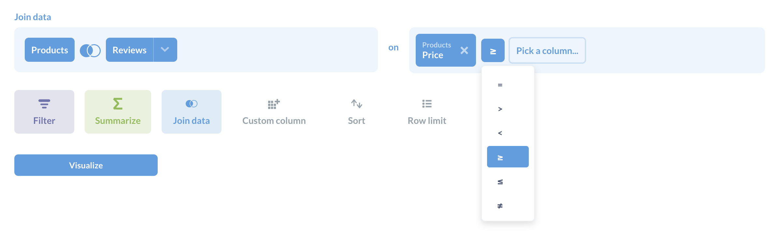The height and width of the screenshot is (236, 778).
Task: Click the Reviews joined table label
Action: [x=130, y=50]
